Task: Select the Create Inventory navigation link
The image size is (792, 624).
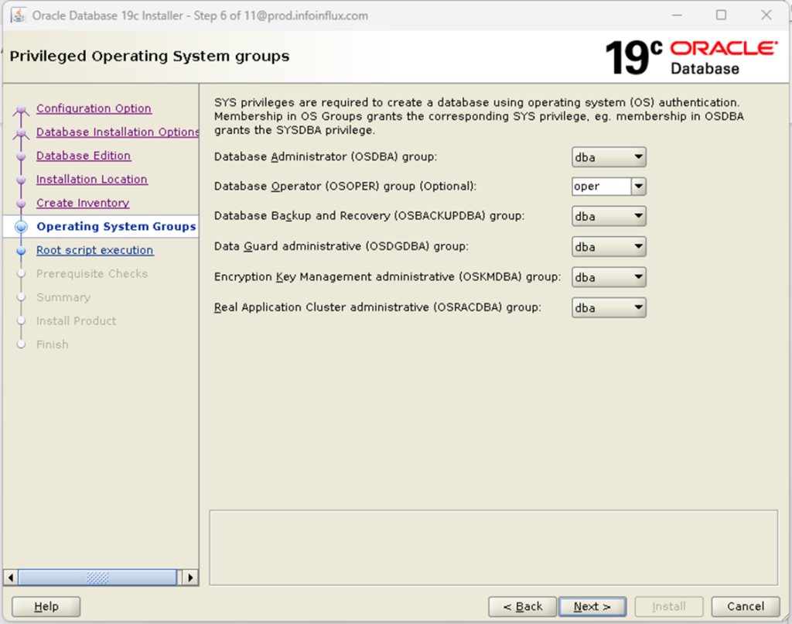Action: [x=82, y=203]
